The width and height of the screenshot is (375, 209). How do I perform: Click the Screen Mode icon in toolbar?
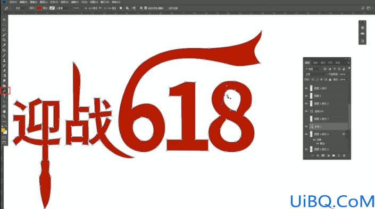(4, 143)
